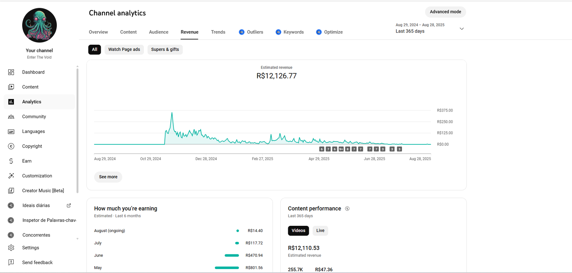Open Community via its people icon
The height and width of the screenshot is (273, 572).
pyautogui.click(x=11, y=117)
